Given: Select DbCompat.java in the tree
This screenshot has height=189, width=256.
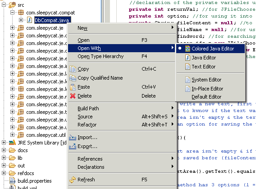Looking at the screenshot, I should coord(52,20).
